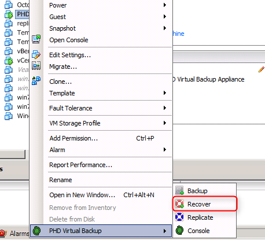Select the Octo tree item
265x240 pixels.
tap(23, 5)
